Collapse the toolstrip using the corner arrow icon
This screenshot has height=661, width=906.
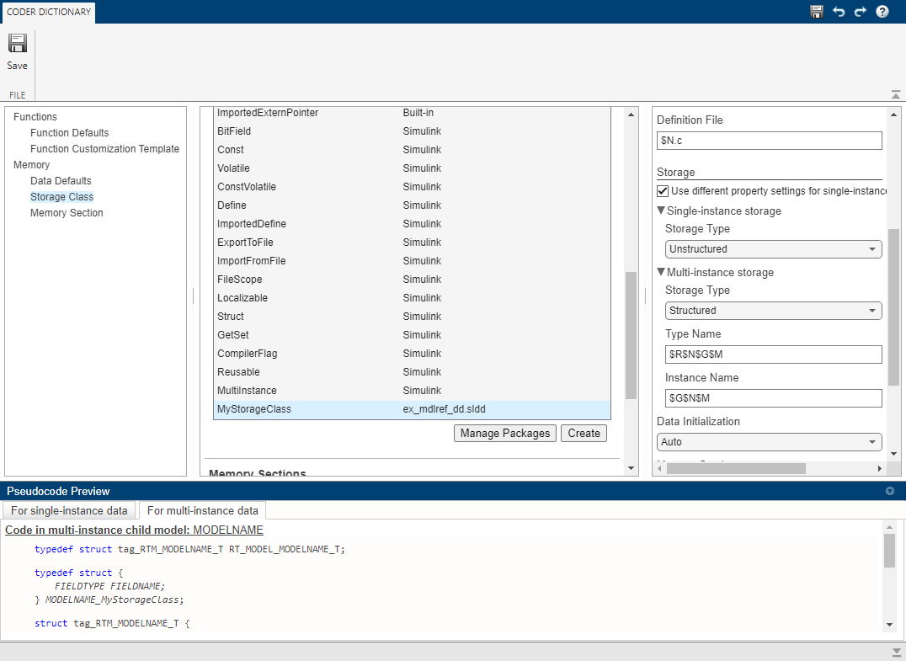895,94
